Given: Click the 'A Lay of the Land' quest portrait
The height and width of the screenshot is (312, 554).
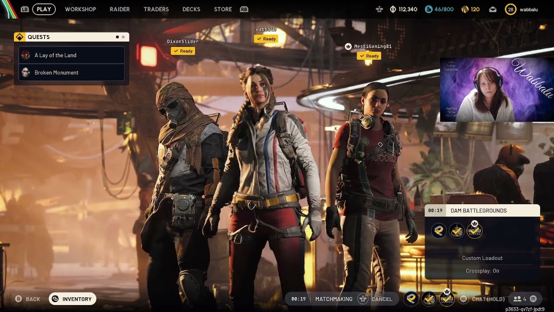Looking at the screenshot, I should [x=26, y=55].
